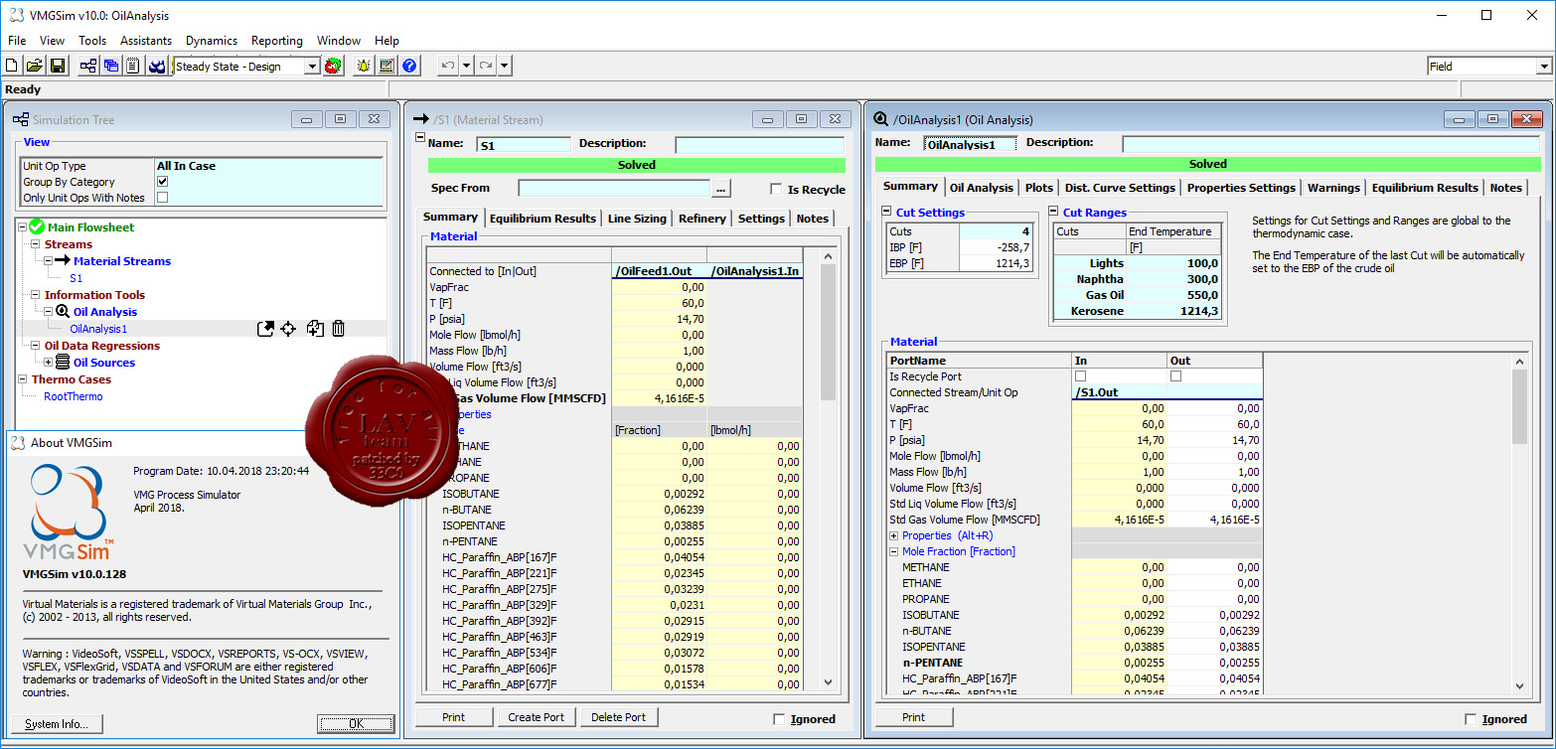Click the magnifier icon in OilAnalysis1 window title

(880, 119)
